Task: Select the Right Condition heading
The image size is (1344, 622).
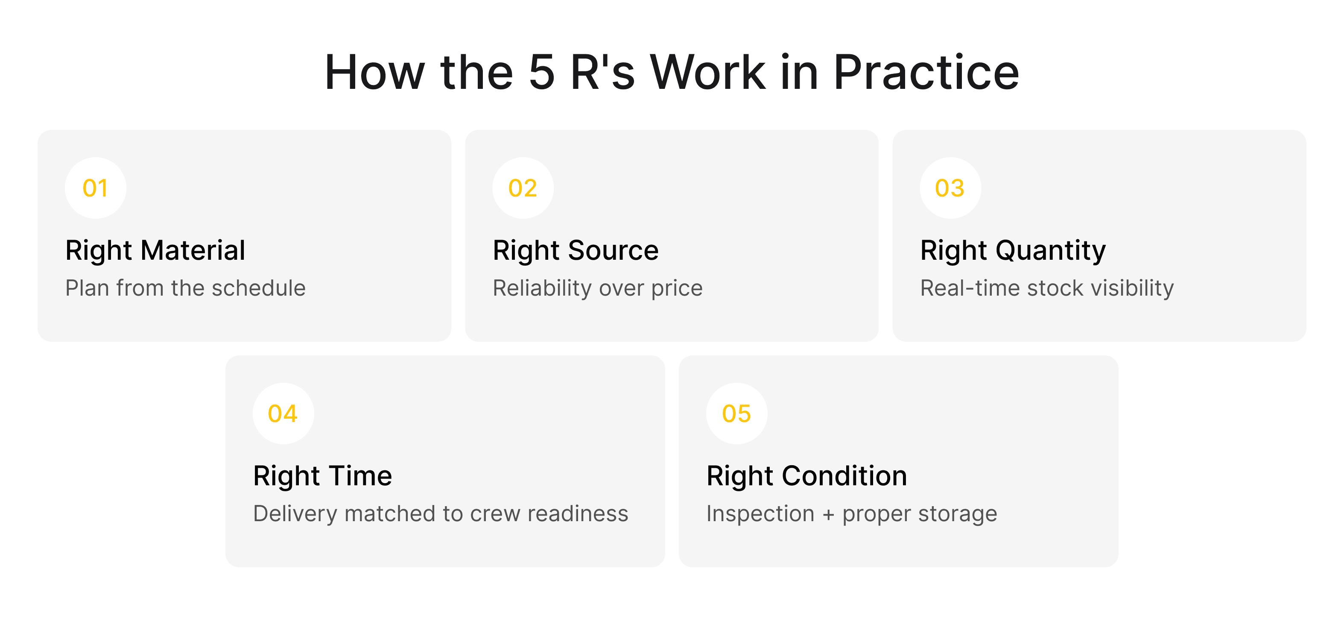Action: [806, 476]
